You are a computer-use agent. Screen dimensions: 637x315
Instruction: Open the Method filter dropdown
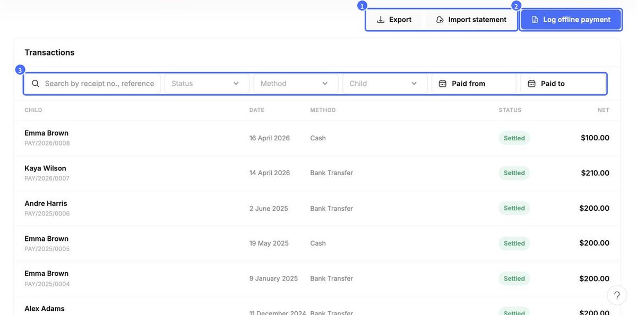point(296,84)
